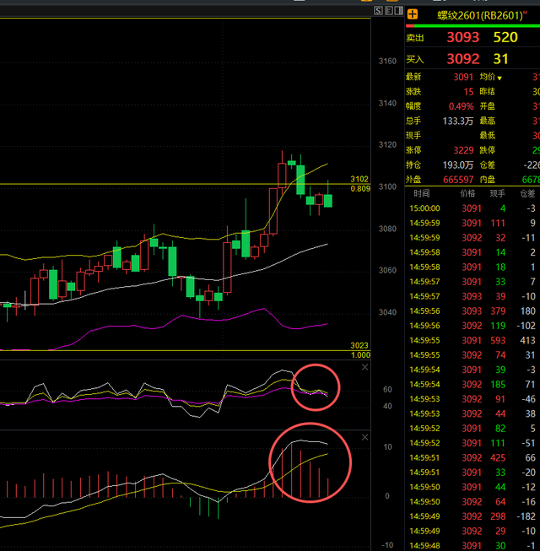Click the 593 volume in 14:59:55 row
The height and width of the screenshot is (551, 540).
pos(498,341)
